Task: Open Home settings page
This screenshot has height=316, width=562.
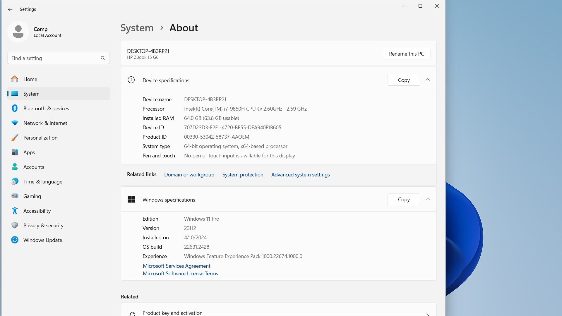Action: pyautogui.click(x=59, y=79)
